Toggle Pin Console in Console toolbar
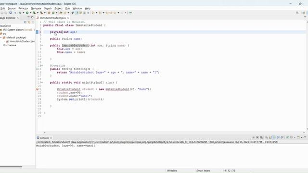 pos(287,137)
